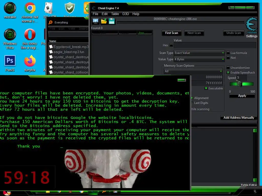The height and width of the screenshot is (196, 262).
Task: Click the Angry Birds start button on taskbar
Action: pyautogui.click(x=7, y=193)
